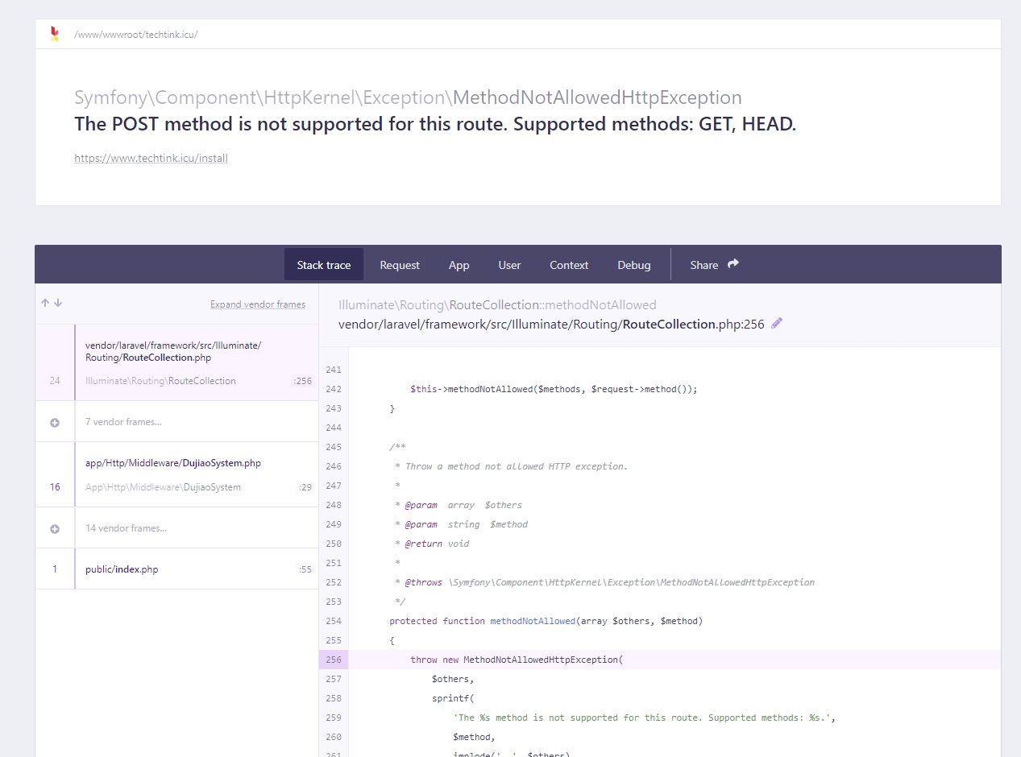Click the $this->methodNotAllowed call on line 242
Screen dimensions: 1021x757
pyautogui.click(x=554, y=389)
